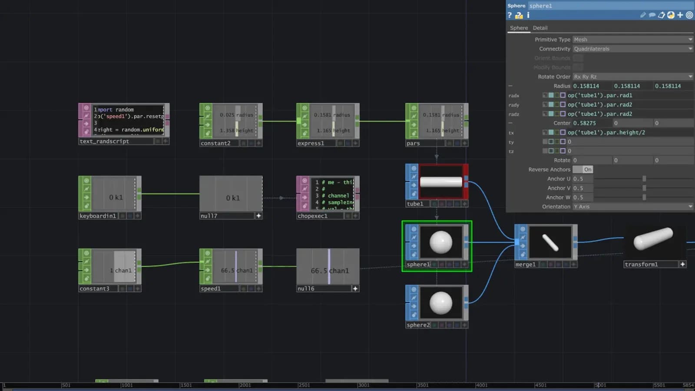Toggle viewer active flag on keyboardin1 node
The width and height of the screenshot is (695, 391).
click(86, 180)
